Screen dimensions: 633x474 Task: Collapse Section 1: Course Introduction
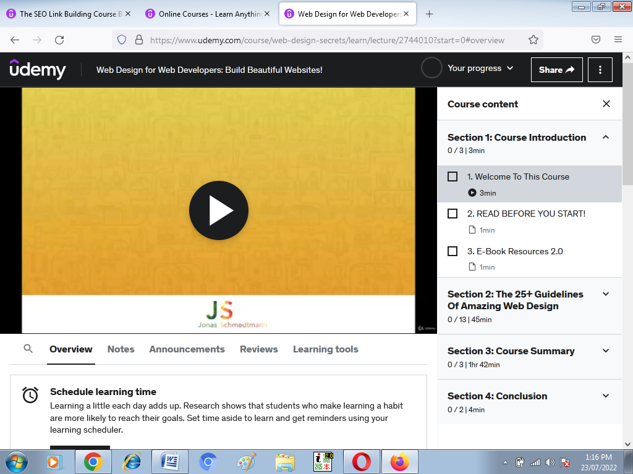click(x=606, y=138)
